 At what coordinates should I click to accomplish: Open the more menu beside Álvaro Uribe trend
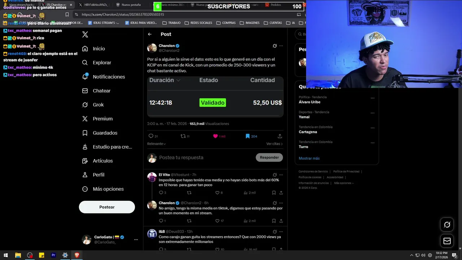pos(372,98)
